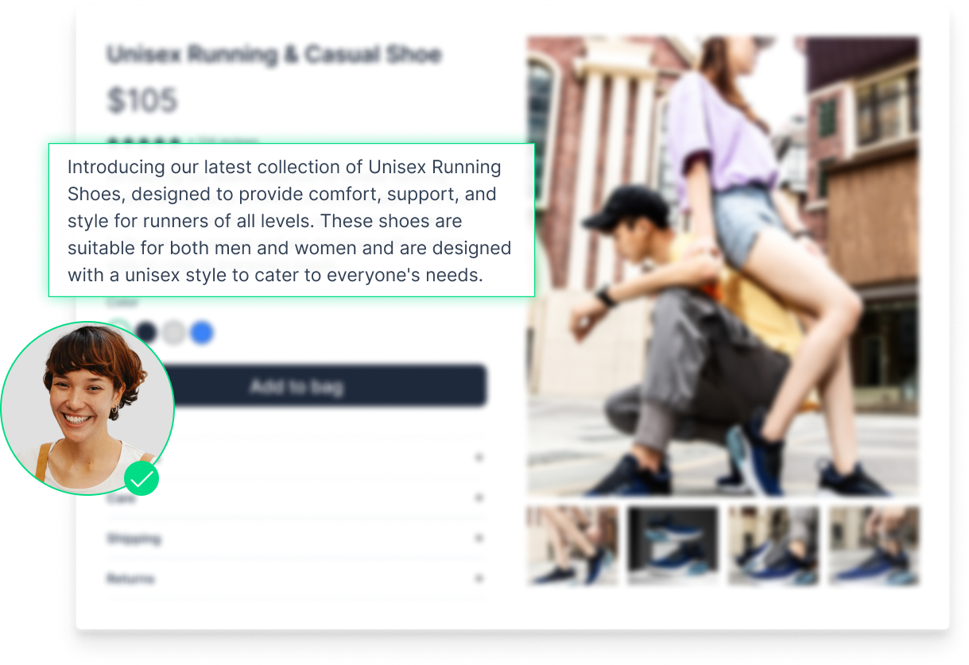Image resolution: width=969 pixels, height=665 pixels.
Task: Click the 'Introducing our latest collection' description box
Action: [292, 220]
